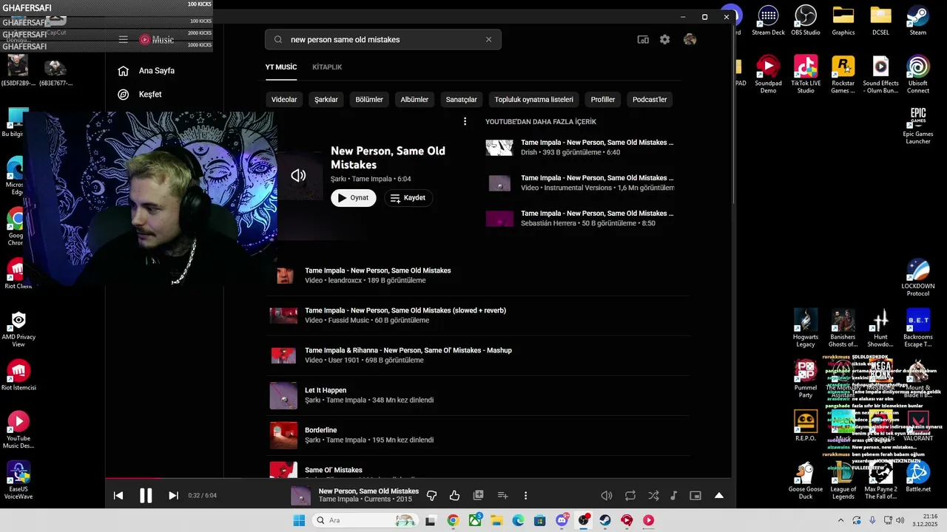Open Epic Games Launcher desktop shortcut
This screenshot has width=947, height=532.
[x=918, y=126]
